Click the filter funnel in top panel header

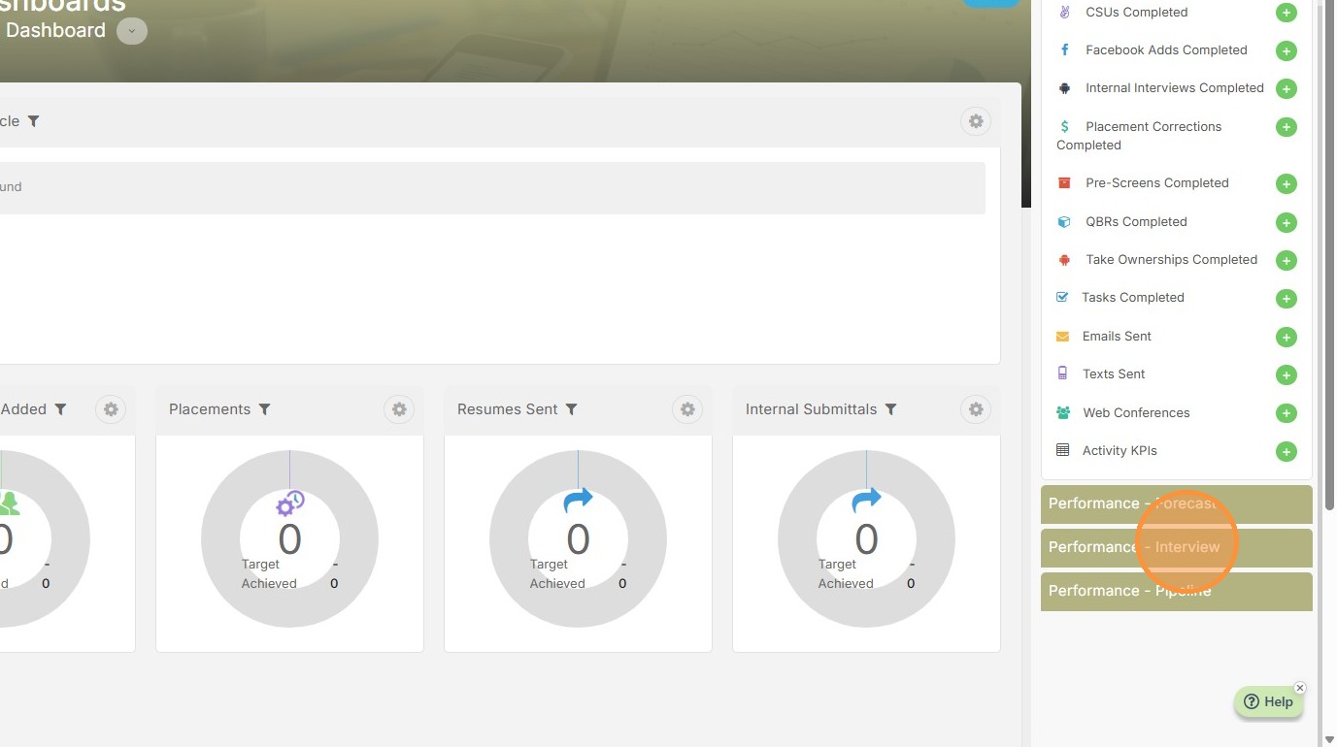pyautogui.click(x=33, y=121)
